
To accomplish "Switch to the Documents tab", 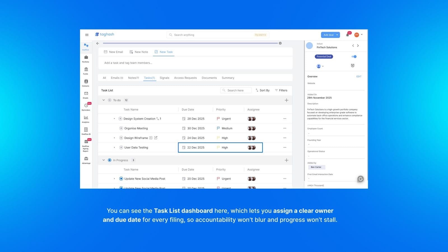I will (209, 78).
